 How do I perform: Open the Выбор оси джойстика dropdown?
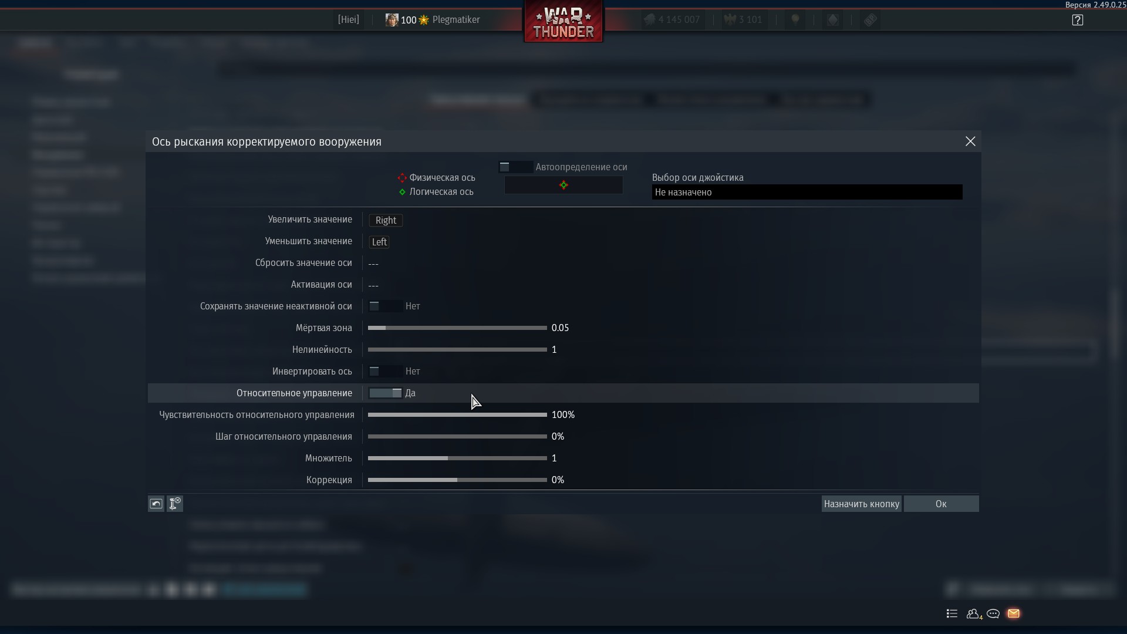tap(807, 192)
